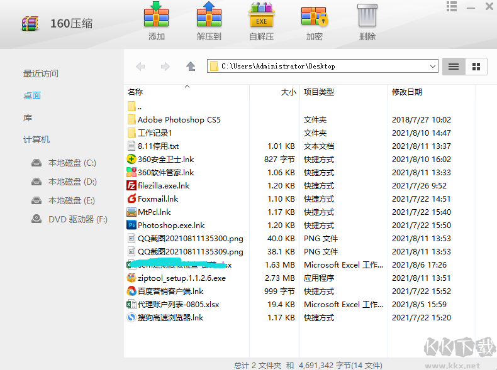Click the 应用程序 type cell
Image resolution: width=497 pixels, height=370 pixels.
319,278
